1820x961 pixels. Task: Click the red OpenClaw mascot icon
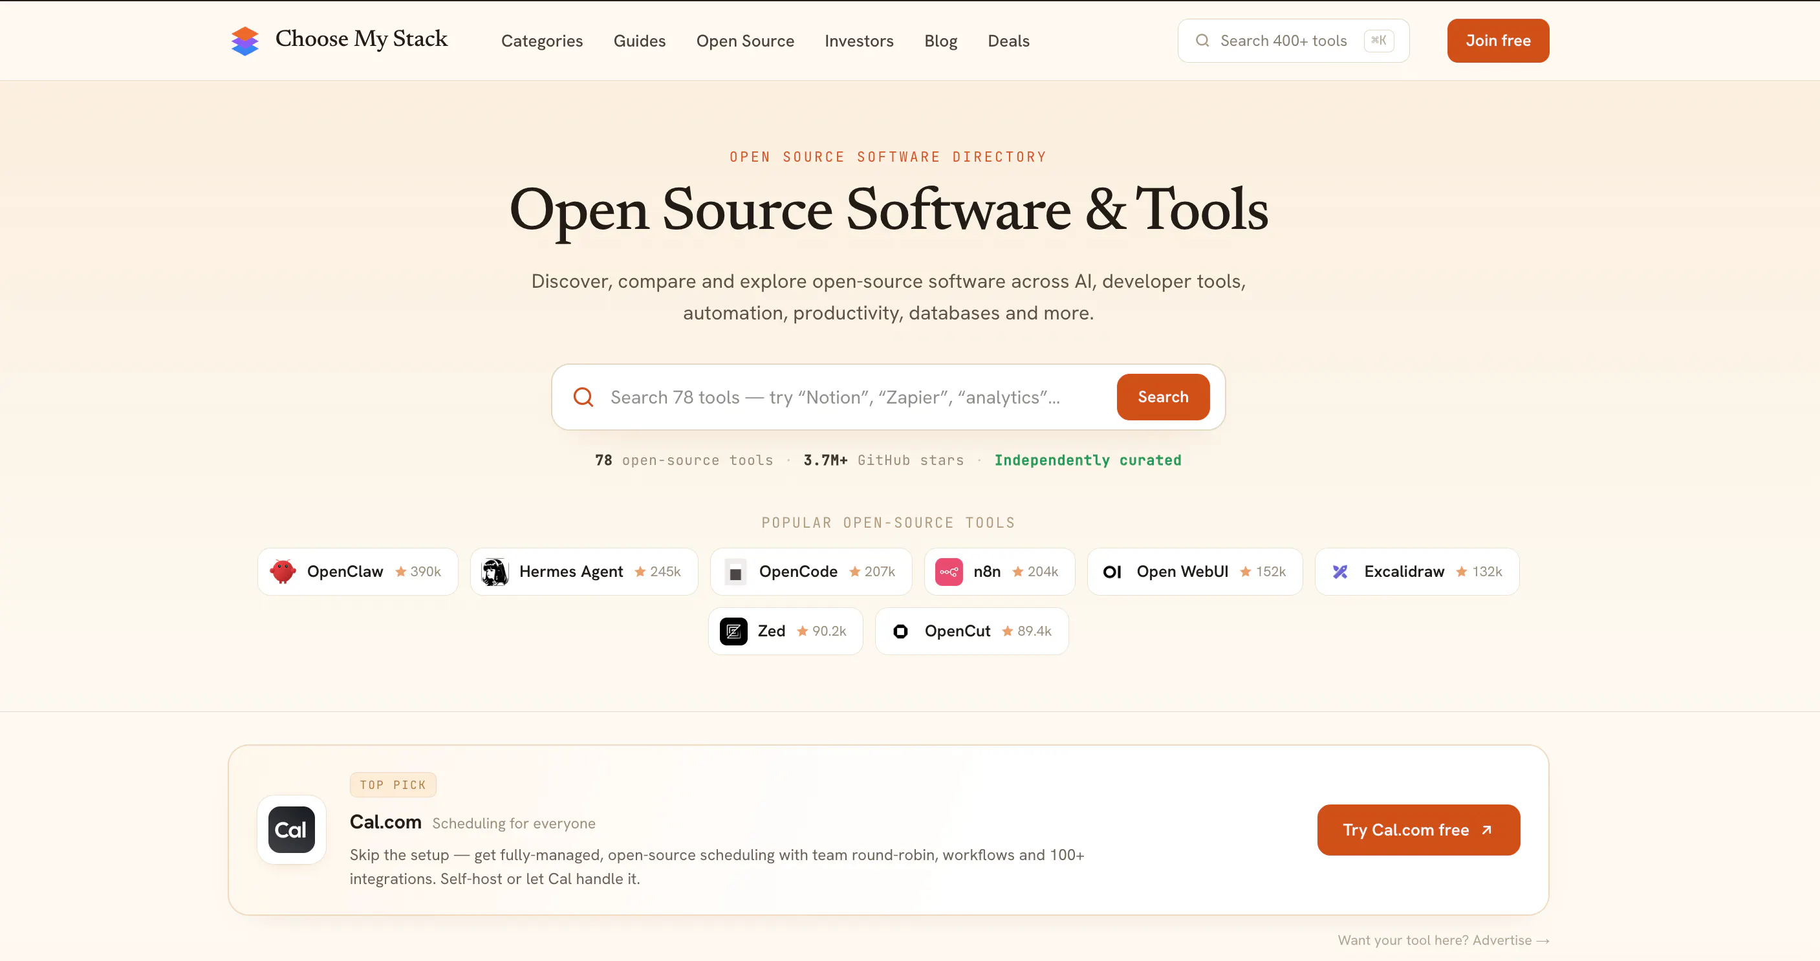(283, 572)
